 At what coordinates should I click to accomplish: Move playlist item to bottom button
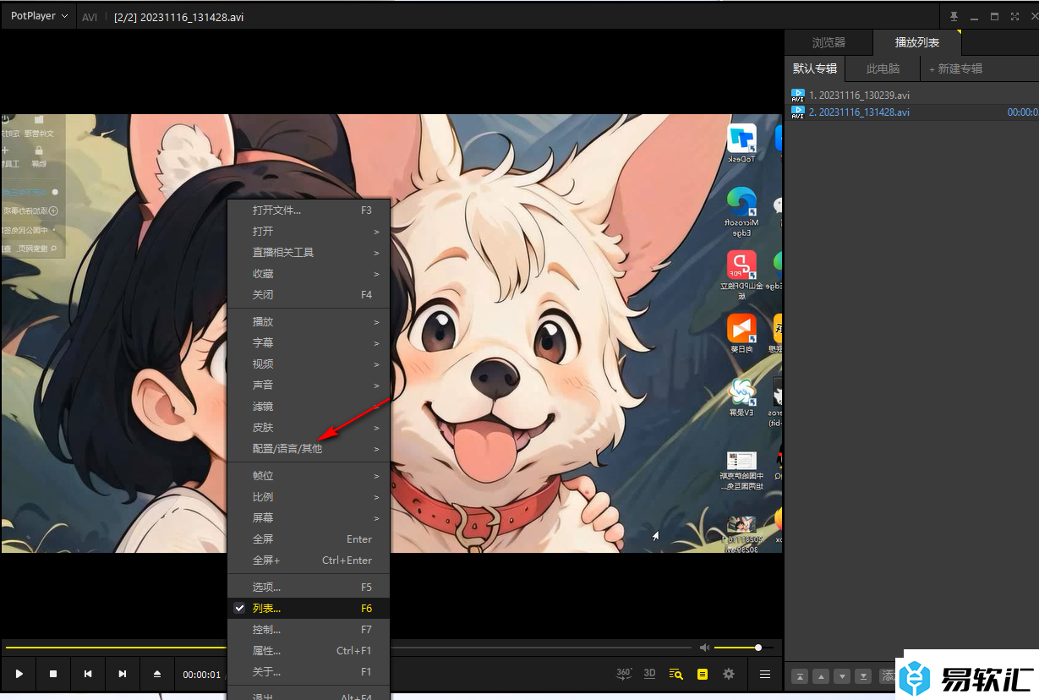[863, 676]
